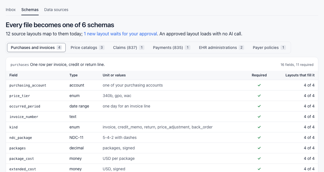Click the 'date range' type cell
324x172 pixels.
pos(79,106)
